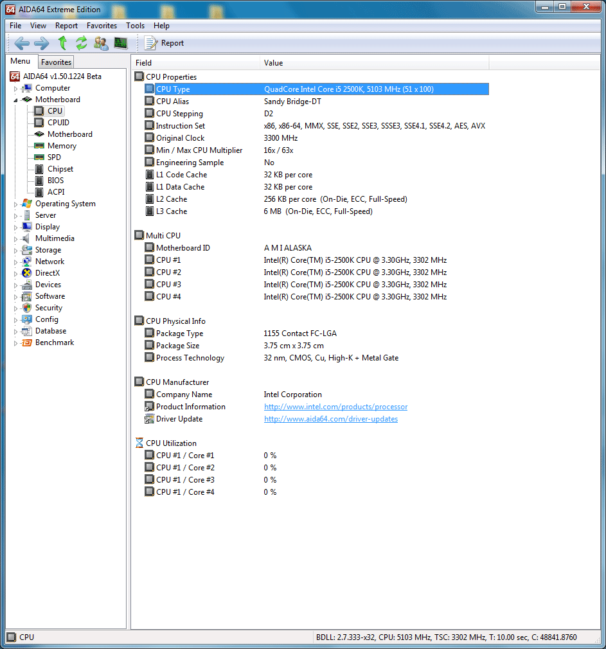606x649 pixels.
Task: Click the Server tower icon
Action: (x=27, y=215)
